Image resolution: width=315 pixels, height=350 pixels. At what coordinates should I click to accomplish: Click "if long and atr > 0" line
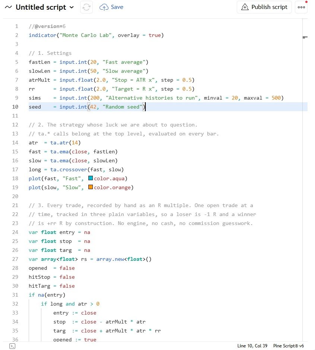tap(70, 304)
